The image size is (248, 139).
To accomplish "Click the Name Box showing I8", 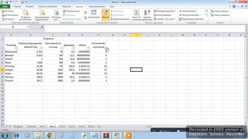I will [13, 27].
